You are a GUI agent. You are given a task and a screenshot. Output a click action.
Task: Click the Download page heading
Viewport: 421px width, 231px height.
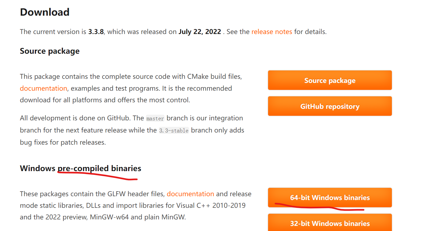click(45, 12)
